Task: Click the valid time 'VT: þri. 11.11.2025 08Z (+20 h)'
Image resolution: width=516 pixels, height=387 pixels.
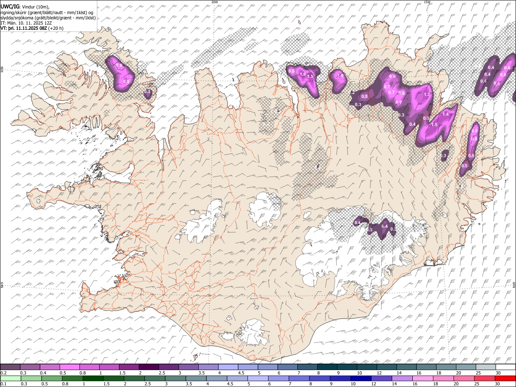Action: [x=32, y=28]
